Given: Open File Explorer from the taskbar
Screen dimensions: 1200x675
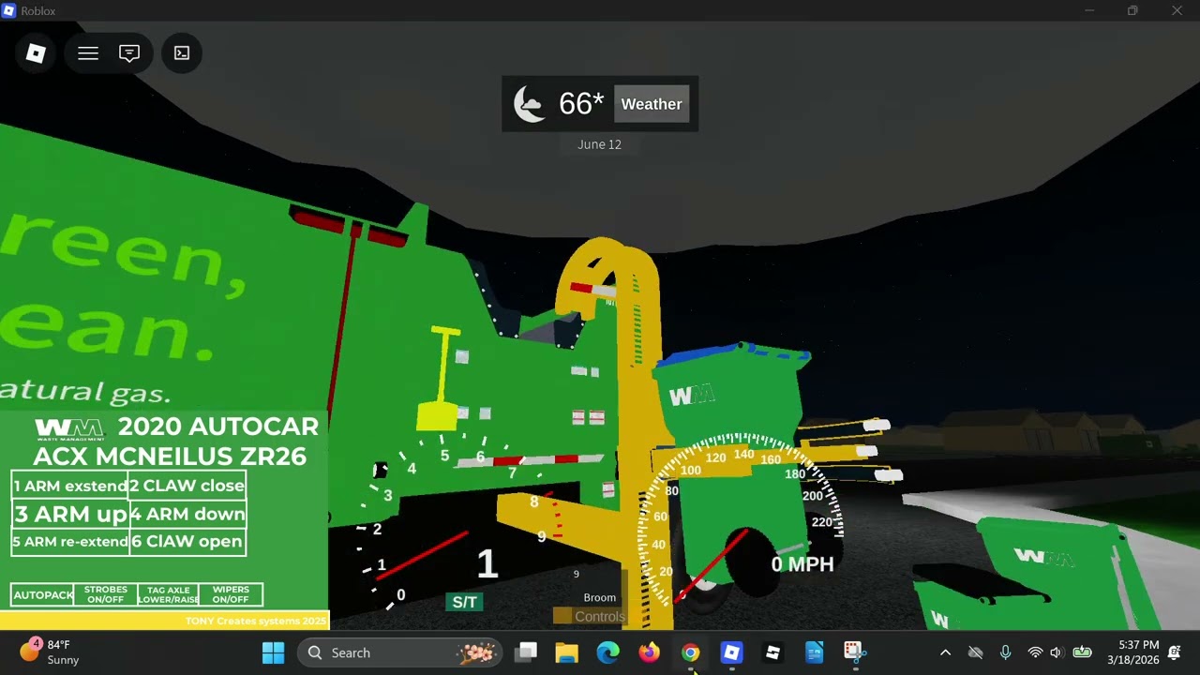Looking at the screenshot, I should coord(567,652).
